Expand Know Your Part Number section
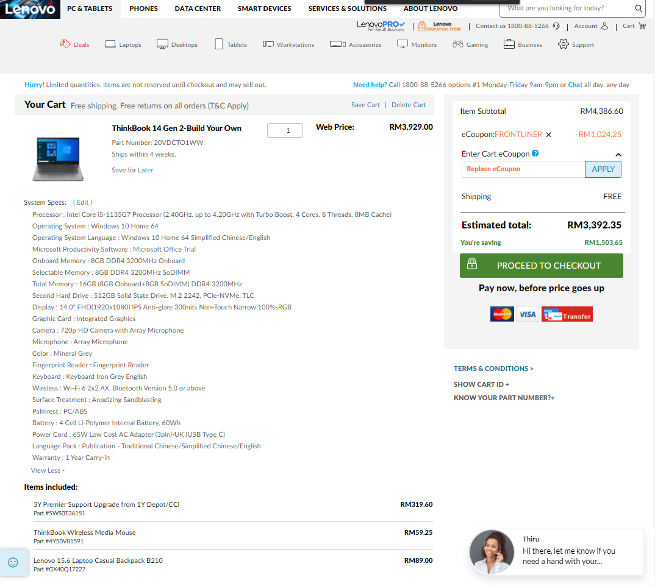 (504, 398)
